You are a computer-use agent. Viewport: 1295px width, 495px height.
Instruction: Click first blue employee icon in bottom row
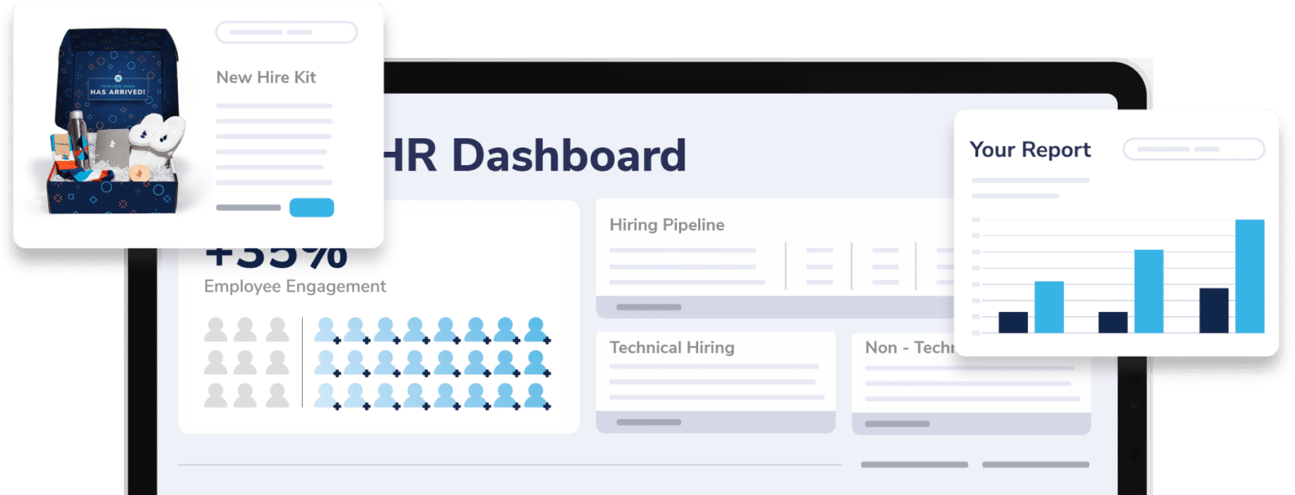click(x=326, y=395)
